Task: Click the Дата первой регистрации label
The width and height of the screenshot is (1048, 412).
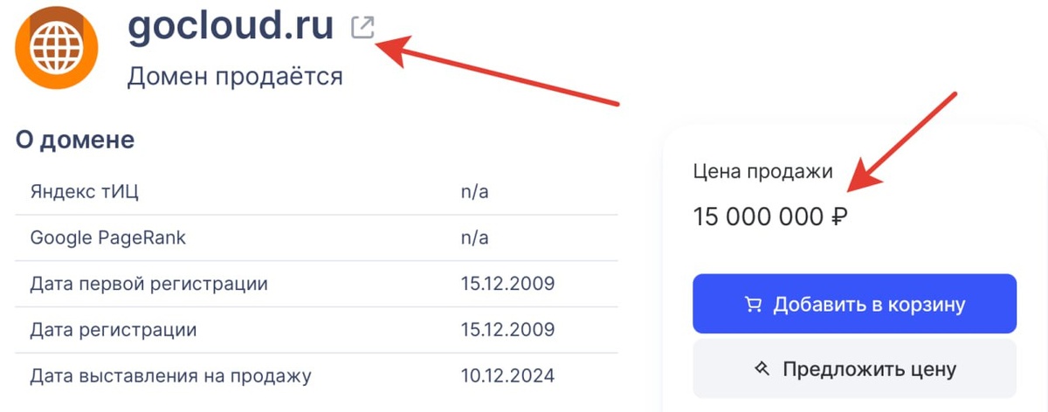Action: tap(148, 284)
